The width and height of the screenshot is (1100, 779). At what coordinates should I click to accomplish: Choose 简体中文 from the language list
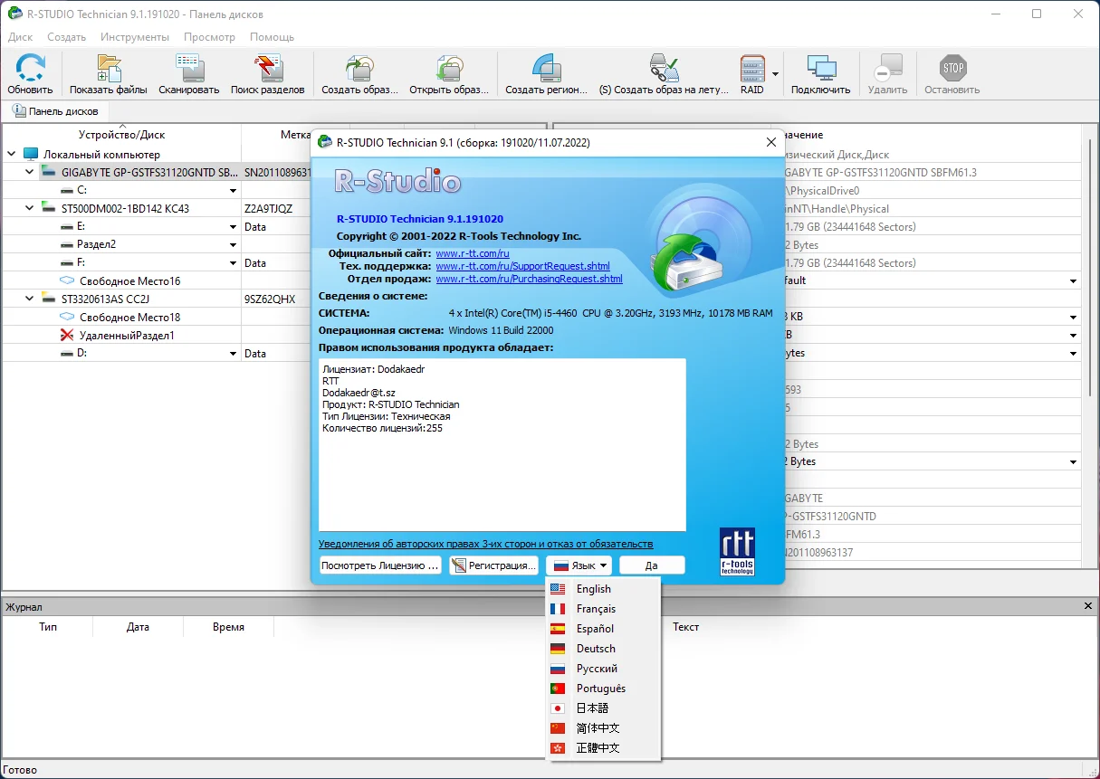(x=604, y=728)
